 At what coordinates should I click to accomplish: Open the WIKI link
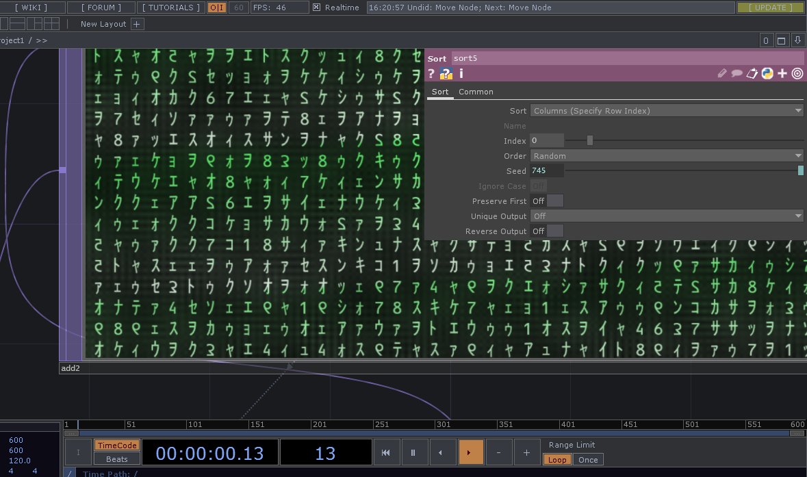pos(31,8)
